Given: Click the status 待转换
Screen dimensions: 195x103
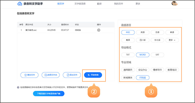Looking at the screenshot, I should [x=78, y=30].
